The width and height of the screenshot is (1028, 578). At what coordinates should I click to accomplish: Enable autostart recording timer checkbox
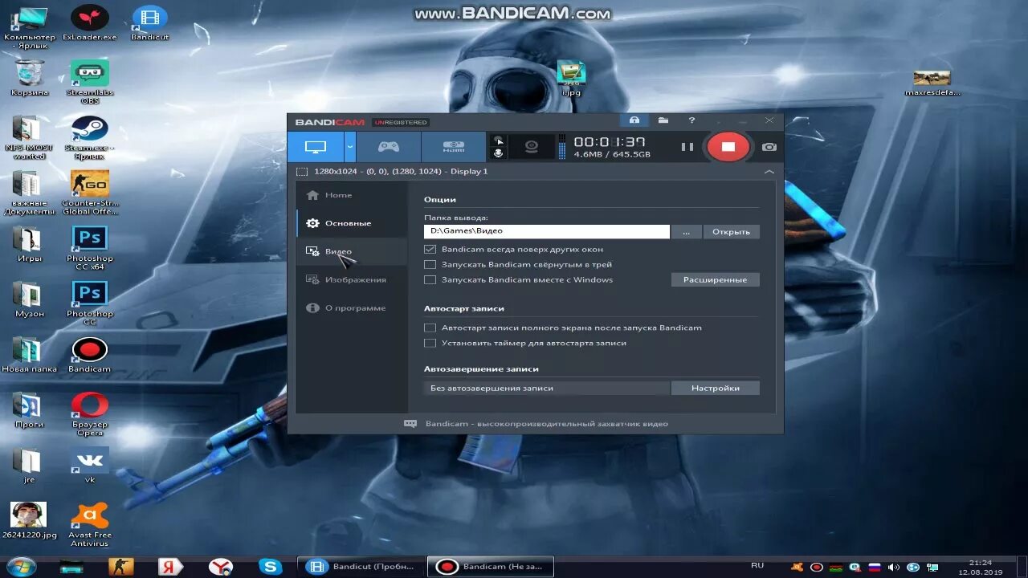point(430,343)
